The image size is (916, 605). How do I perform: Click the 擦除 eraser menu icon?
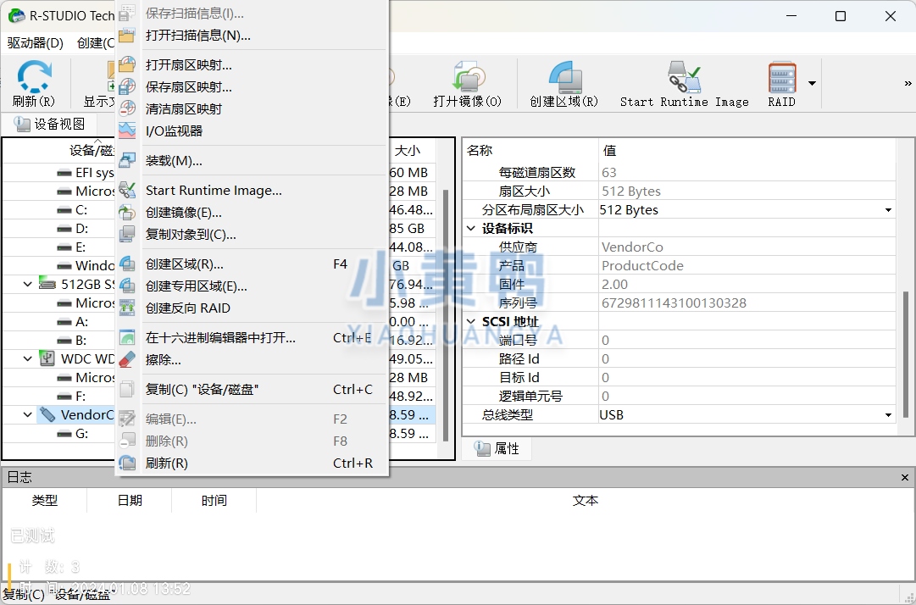pyautogui.click(x=127, y=360)
